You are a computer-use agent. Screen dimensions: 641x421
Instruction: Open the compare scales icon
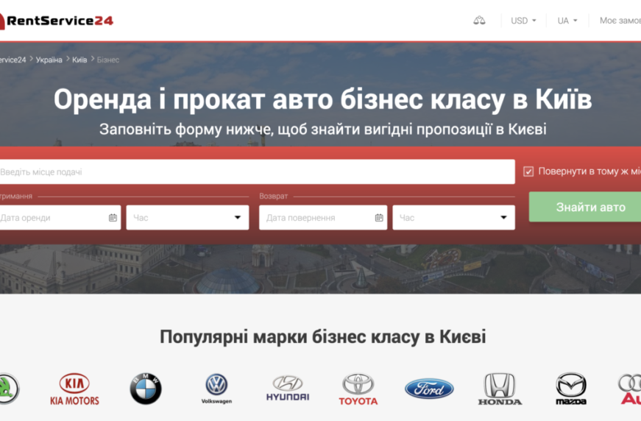[479, 21]
